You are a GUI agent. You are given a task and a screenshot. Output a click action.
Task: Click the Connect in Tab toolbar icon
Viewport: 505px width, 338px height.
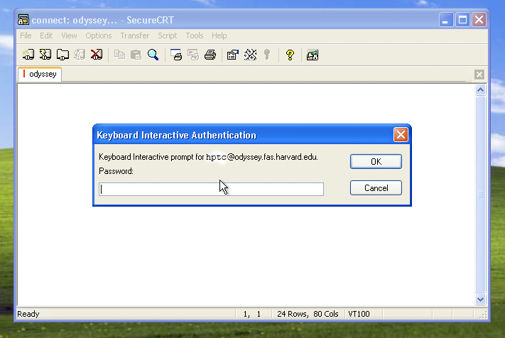tap(63, 55)
